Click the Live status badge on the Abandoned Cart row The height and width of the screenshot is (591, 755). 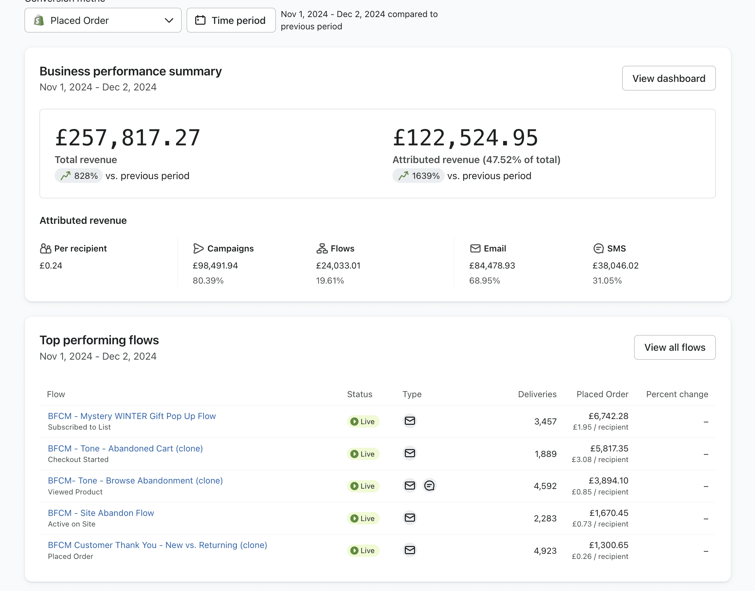(x=363, y=453)
